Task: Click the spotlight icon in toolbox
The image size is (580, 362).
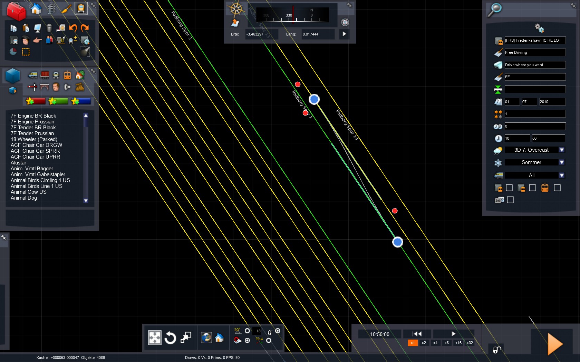Action: tap(85, 51)
